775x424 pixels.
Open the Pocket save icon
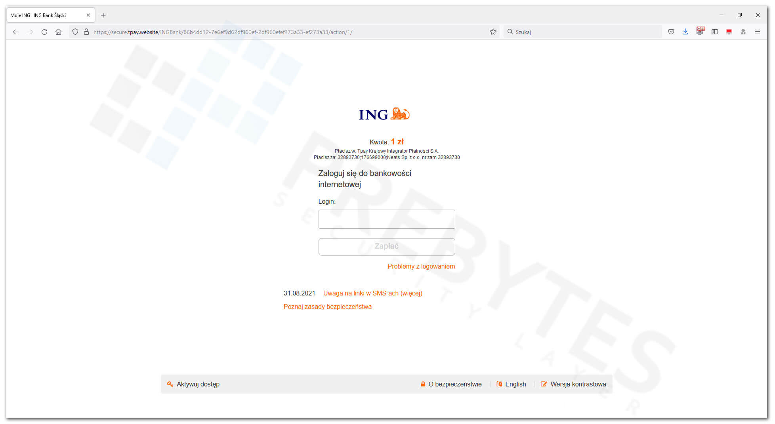[x=671, y=32]
